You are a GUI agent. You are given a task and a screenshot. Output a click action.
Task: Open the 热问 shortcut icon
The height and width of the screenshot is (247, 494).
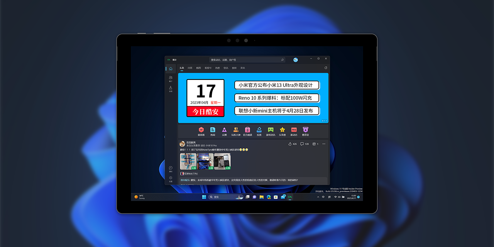point(213,130)
